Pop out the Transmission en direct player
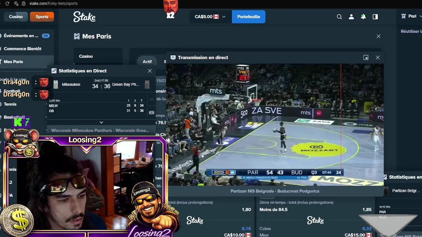Viewport: 422px width, 237px height. [x=366, y=58]
